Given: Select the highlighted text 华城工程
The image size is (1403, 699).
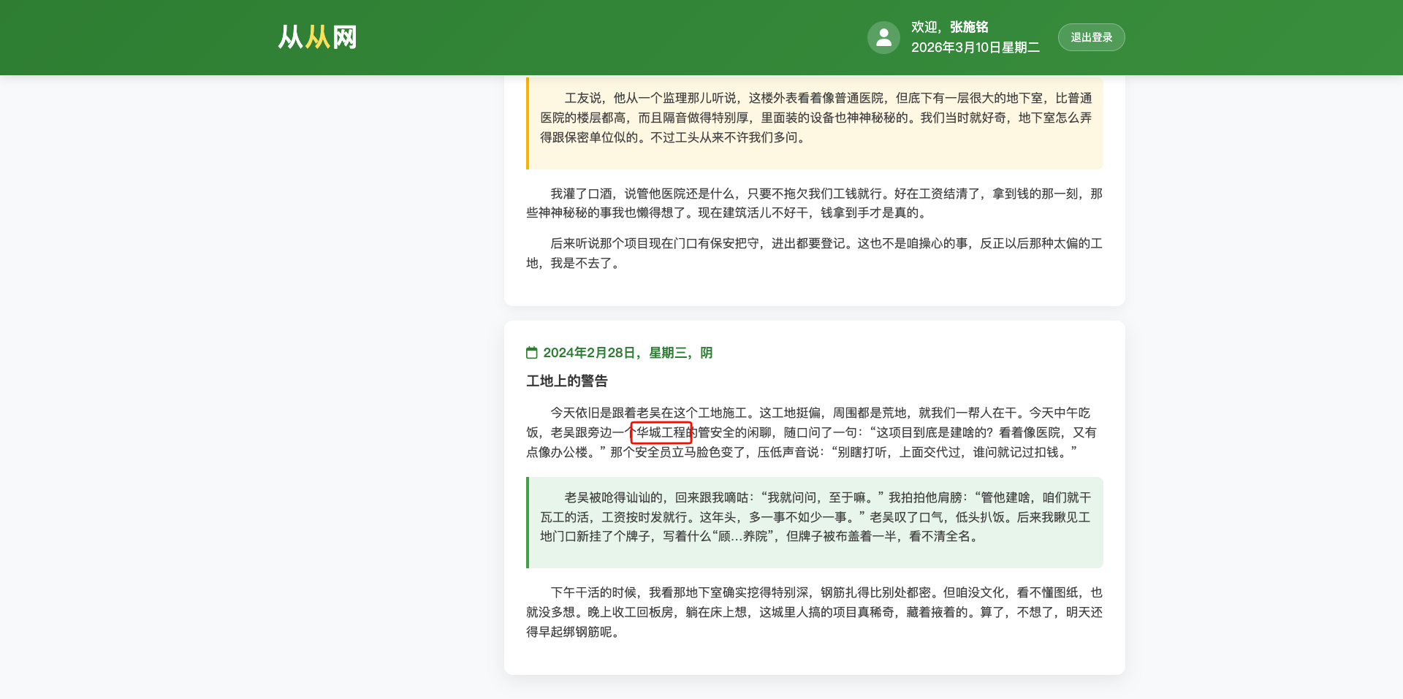Looking at the screenshot, I should [x=661, y=432].
